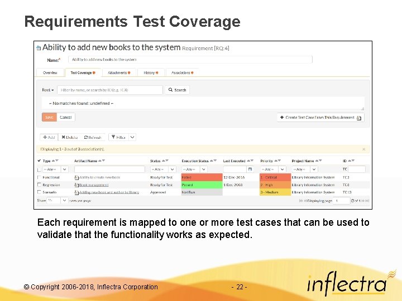This screenshot has height=301, width=402.
Task: Click the Delete button with X icon
Action: click(69, 137)
